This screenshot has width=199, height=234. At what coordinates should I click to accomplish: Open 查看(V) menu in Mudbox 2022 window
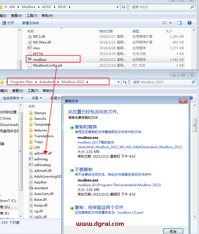[18, 91]
